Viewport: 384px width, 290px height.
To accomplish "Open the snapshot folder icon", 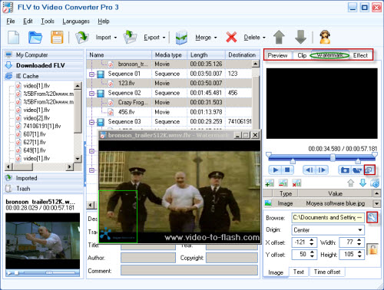I will click(x=356, y=170).
